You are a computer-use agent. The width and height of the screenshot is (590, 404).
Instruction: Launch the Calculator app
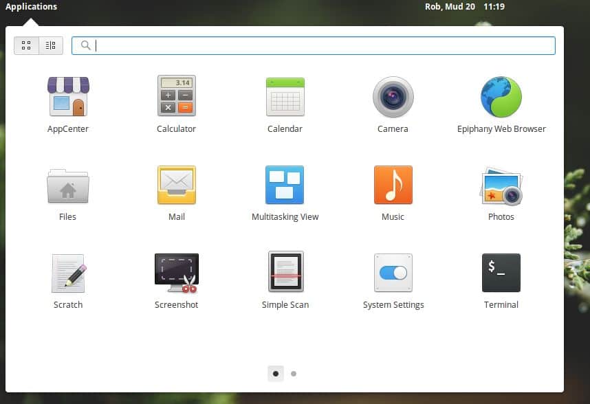click(x=176, y=96)
